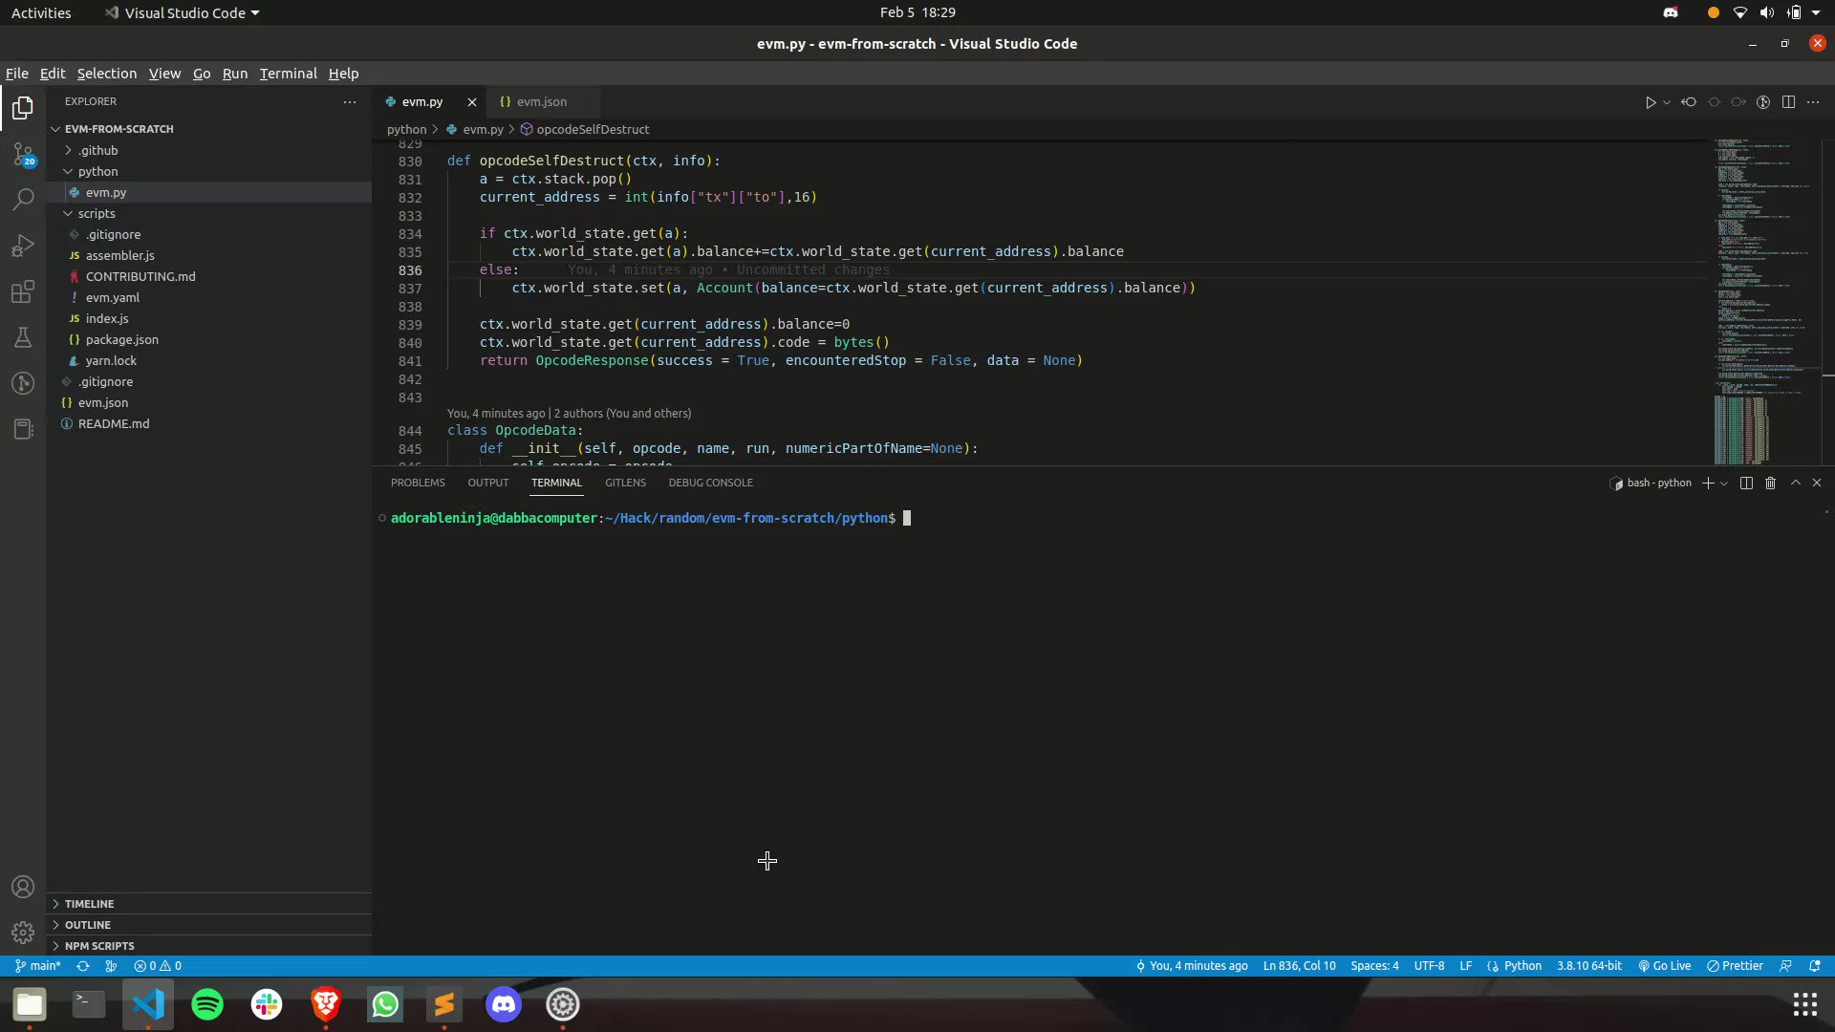Open the Testing panel in the sidebar
The image size is (1835, 1032).
22,337
